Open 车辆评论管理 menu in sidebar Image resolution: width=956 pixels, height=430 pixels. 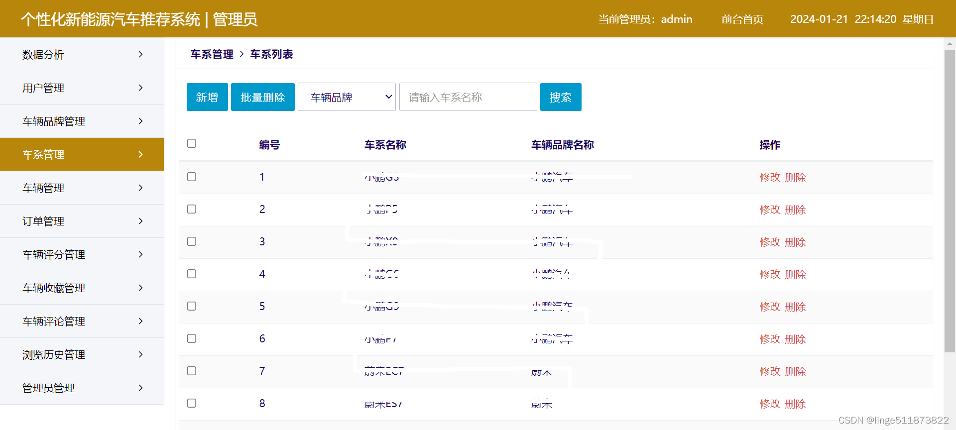point(82,321)
